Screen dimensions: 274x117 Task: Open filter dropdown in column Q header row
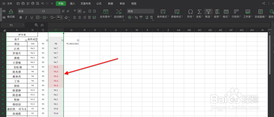78,40
